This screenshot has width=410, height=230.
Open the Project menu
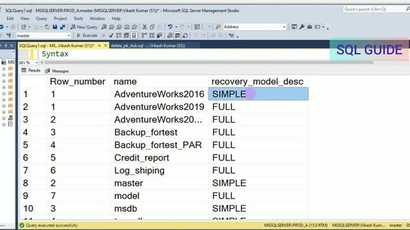coord(60,19)
